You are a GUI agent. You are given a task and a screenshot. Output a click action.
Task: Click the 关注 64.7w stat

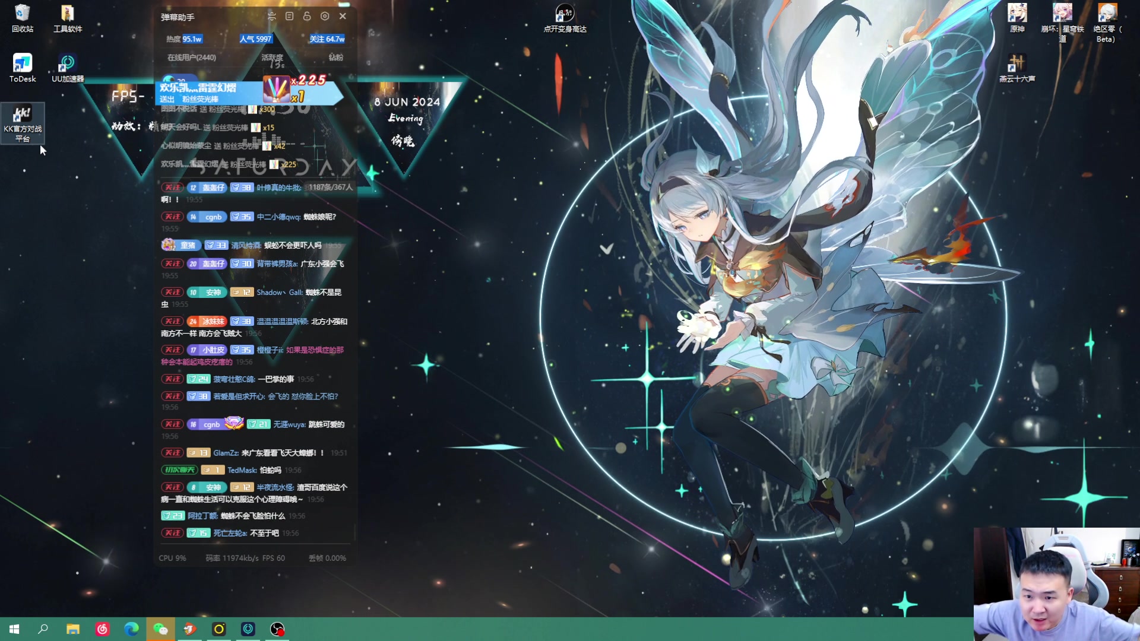327,39
